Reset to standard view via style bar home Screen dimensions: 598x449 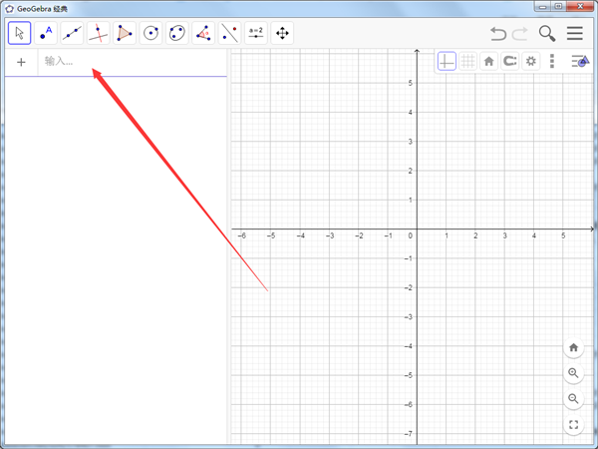[x=489, y=61]
